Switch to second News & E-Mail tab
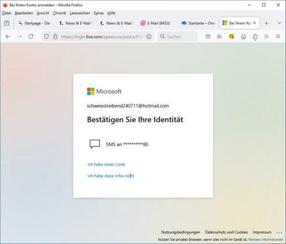The image size is (286, 244). 117,23
